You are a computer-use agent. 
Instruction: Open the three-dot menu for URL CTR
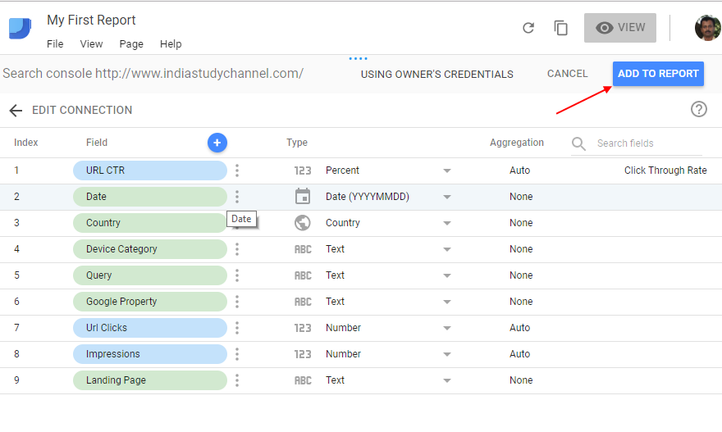click(x=237, y=171)
